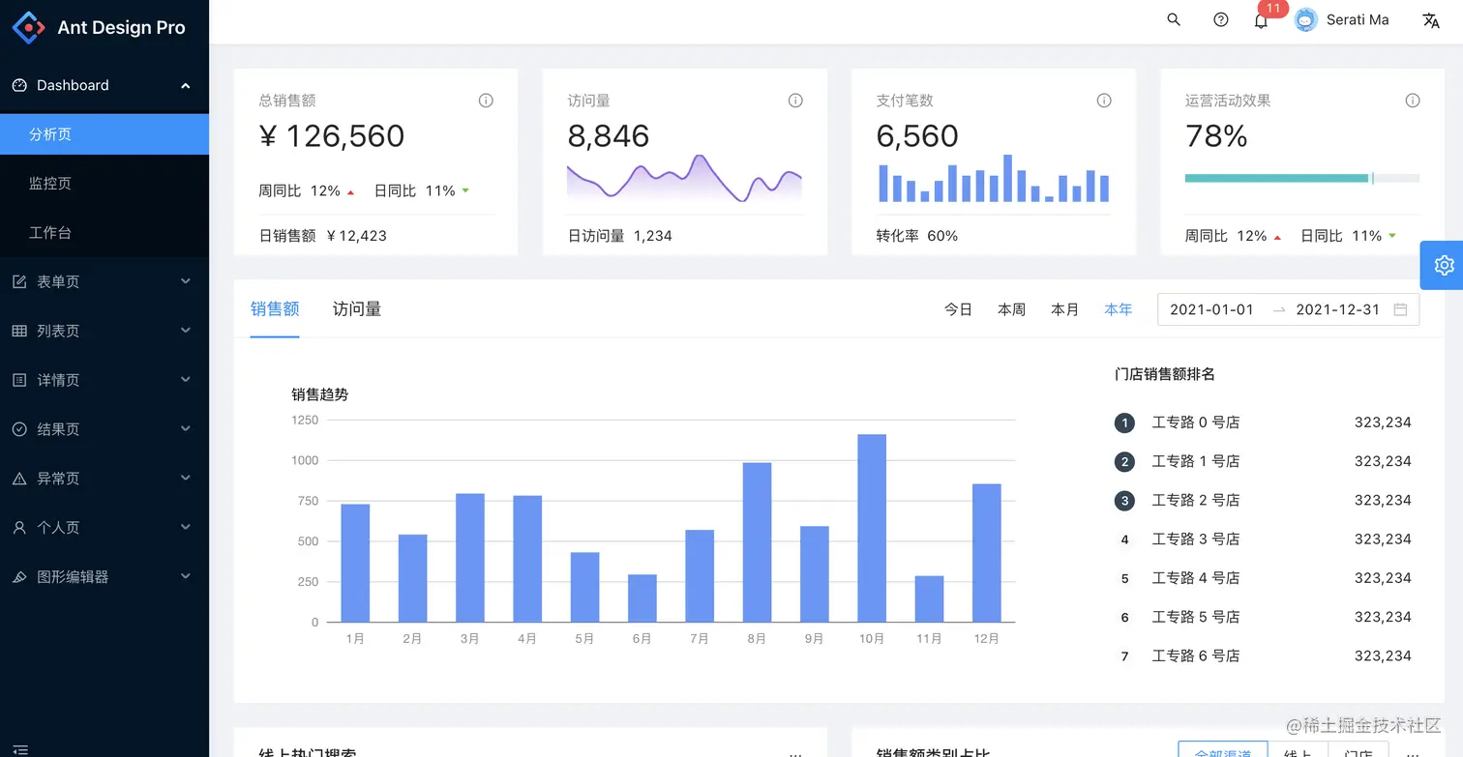The width and height of the screenshot is (1463, 757).
Task: Expand the 图形编辑器 sidebar menu
Action: click(x=104, y=576)
